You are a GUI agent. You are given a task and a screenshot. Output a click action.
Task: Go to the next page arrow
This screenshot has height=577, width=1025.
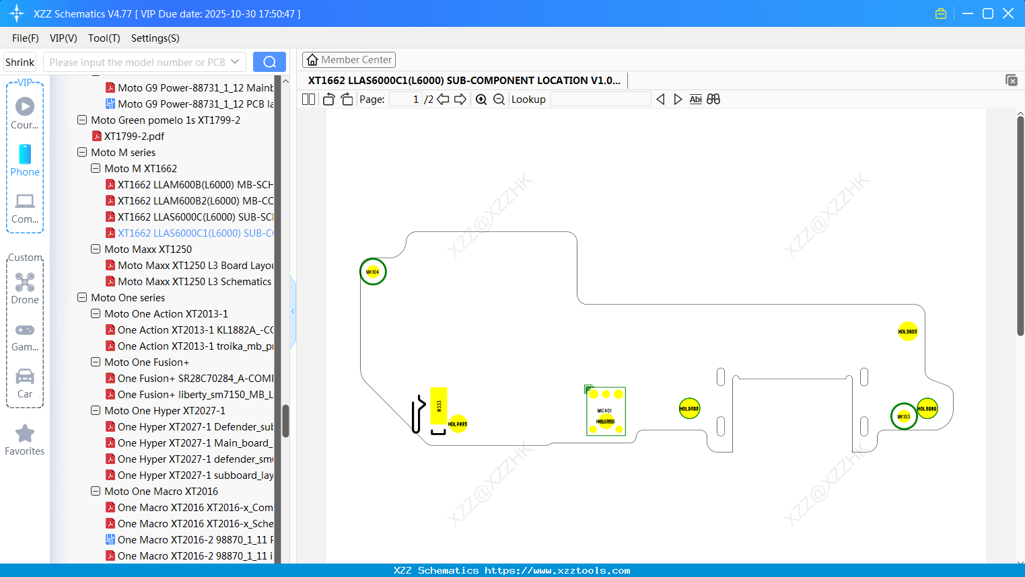[460, 100]
